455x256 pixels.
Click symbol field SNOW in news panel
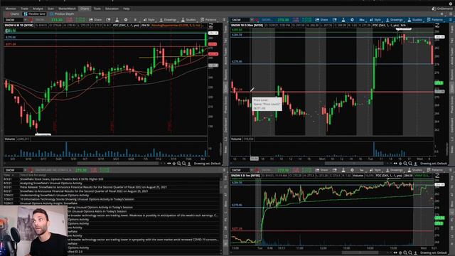click(x=14, y=170)
